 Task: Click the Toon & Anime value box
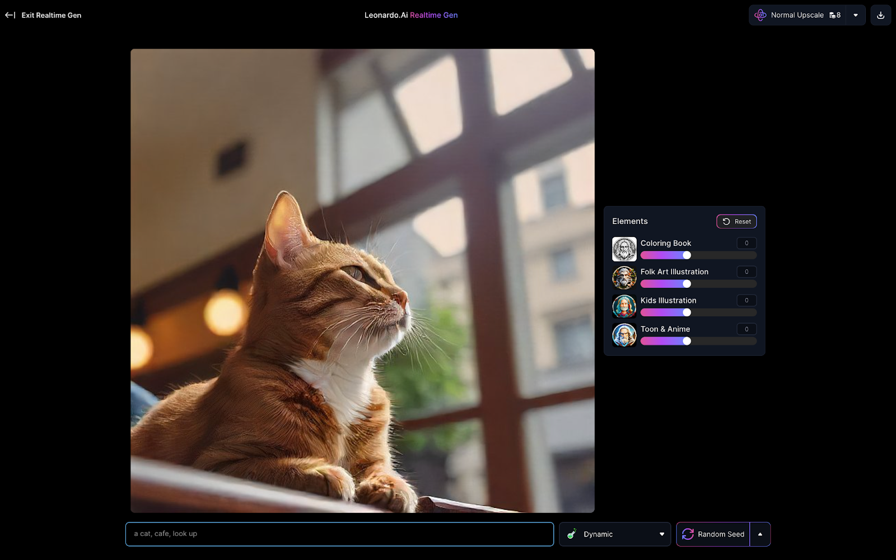(746, 329)
